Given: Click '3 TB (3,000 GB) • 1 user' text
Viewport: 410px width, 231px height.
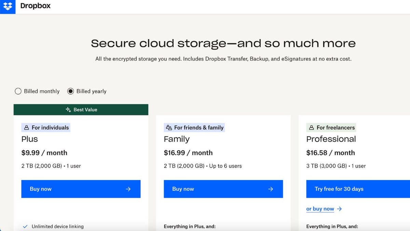Looking at the screenshot, I should coord(336,166).
